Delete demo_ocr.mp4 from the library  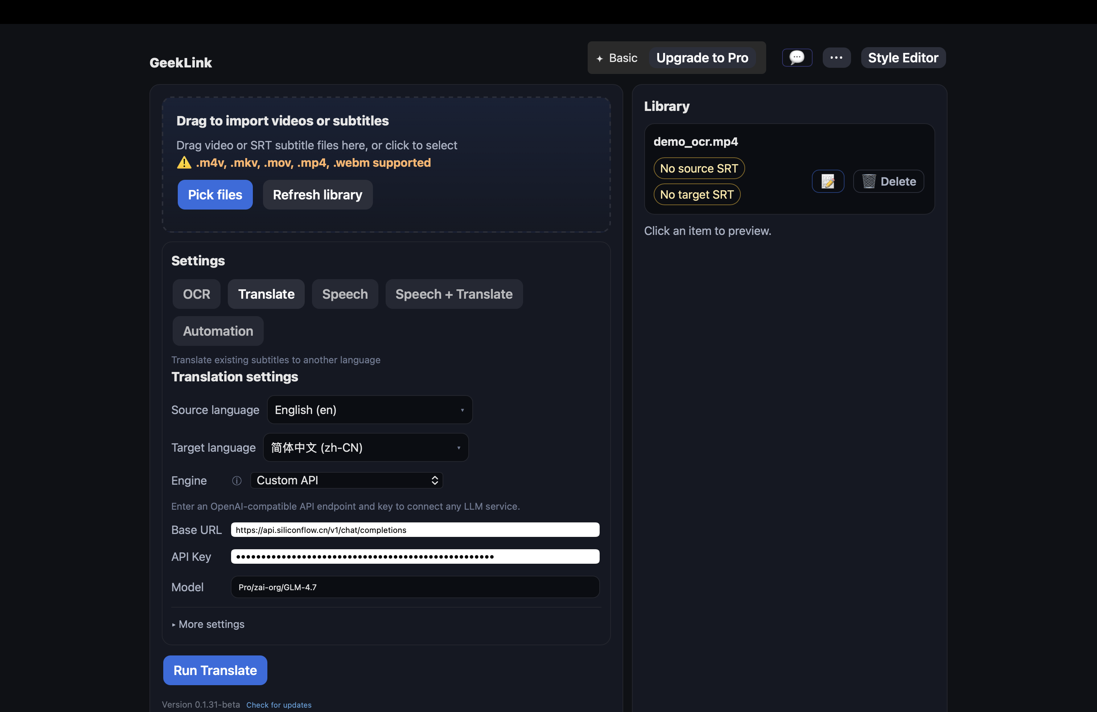888,182
